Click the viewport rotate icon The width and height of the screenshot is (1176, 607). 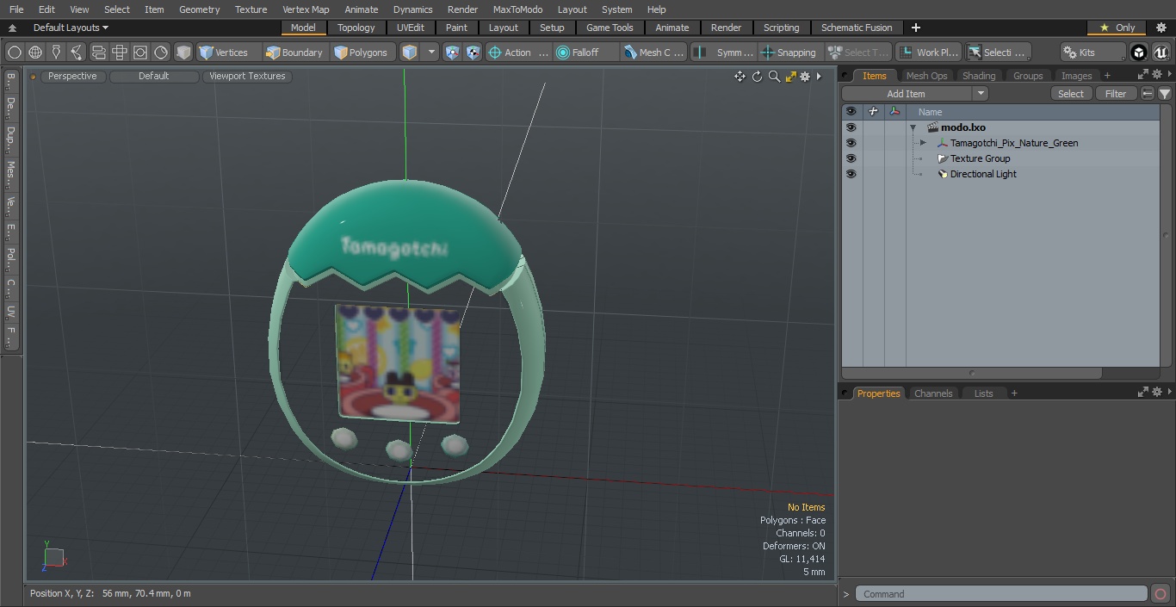coord(757,77)
